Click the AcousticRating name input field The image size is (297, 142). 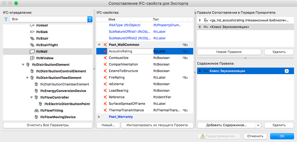(x=130, y=51)
